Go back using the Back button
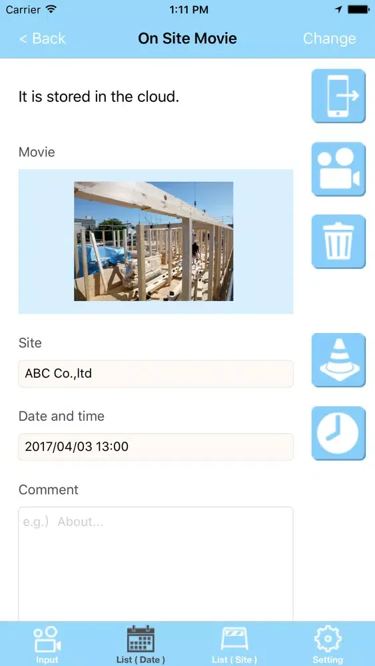This screenshot has width=375, height=666. [43, 39]
